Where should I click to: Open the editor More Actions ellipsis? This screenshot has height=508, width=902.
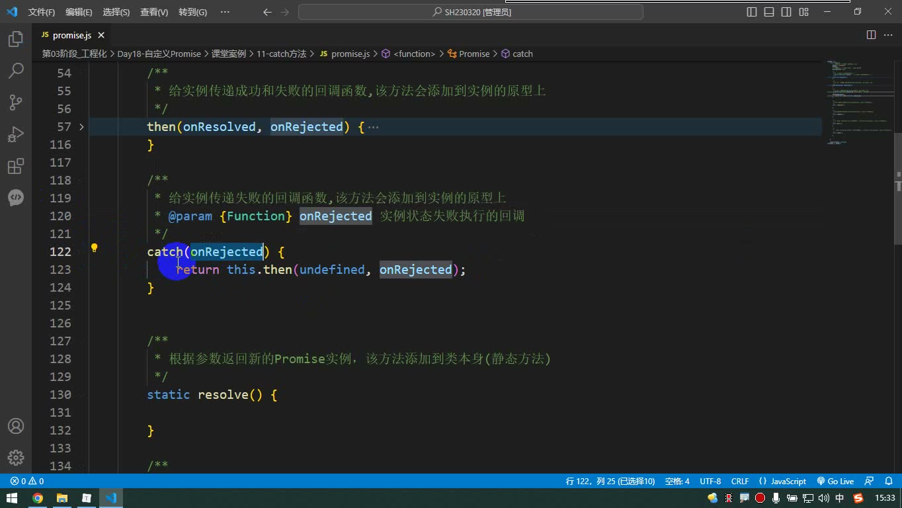point(888,35)
